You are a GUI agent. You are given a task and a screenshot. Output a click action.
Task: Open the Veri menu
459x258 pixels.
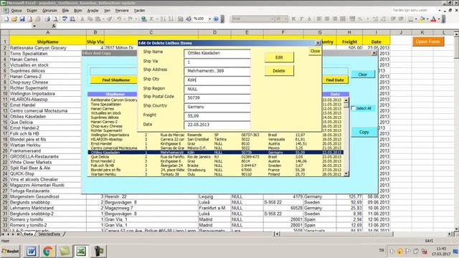click(107, 11)
